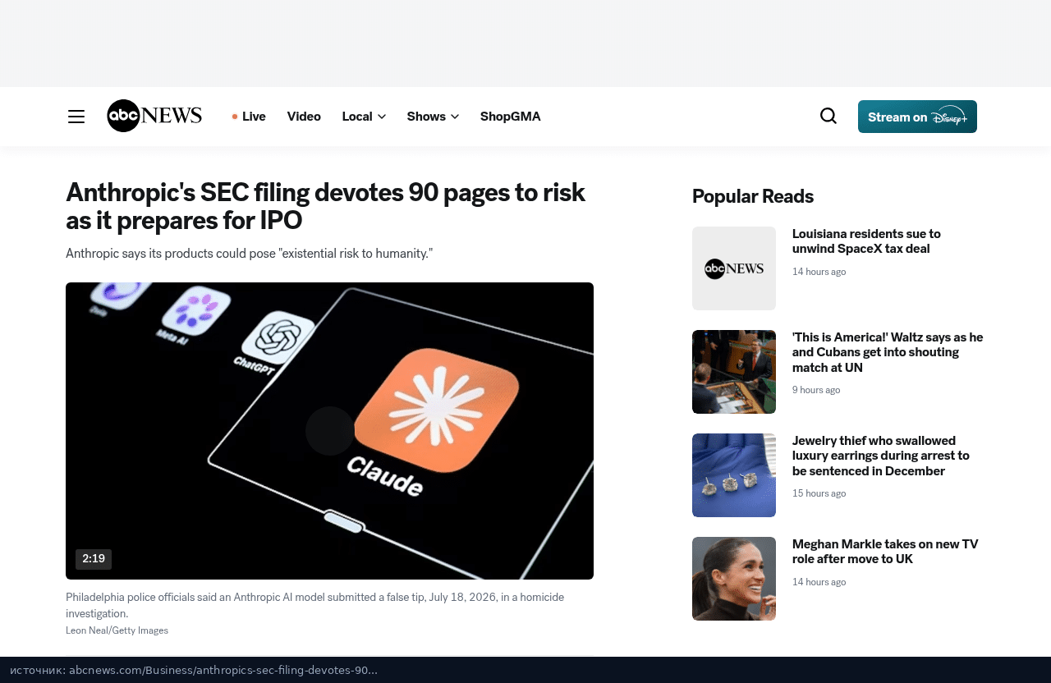Click the article headline about Anthropic's SEC filing

tap(326, 206)
